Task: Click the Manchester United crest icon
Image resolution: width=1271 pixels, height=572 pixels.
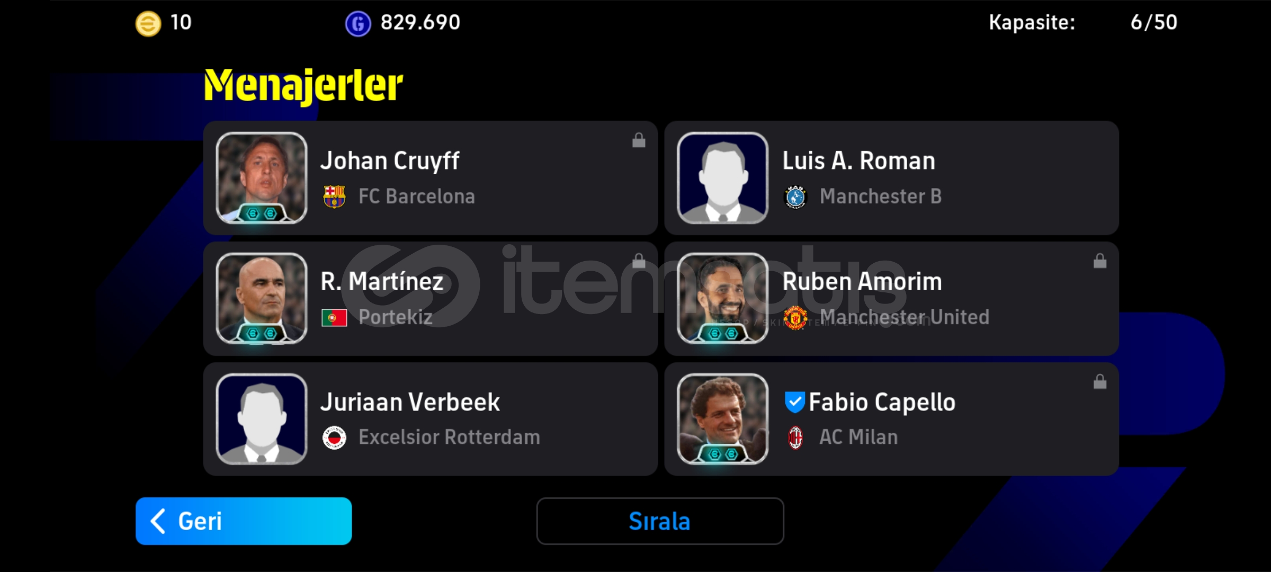Action: pos(795,317)
